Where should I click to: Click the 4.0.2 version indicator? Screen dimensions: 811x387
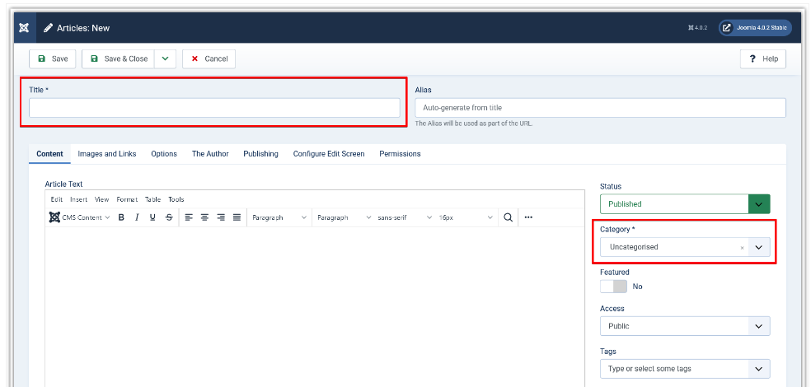click(698, 28)
